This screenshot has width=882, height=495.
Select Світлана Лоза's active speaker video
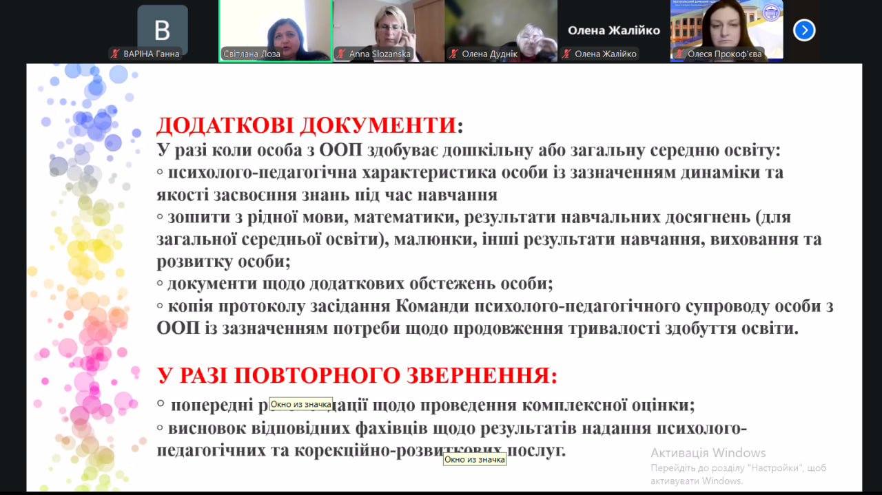tap(275, 26)
